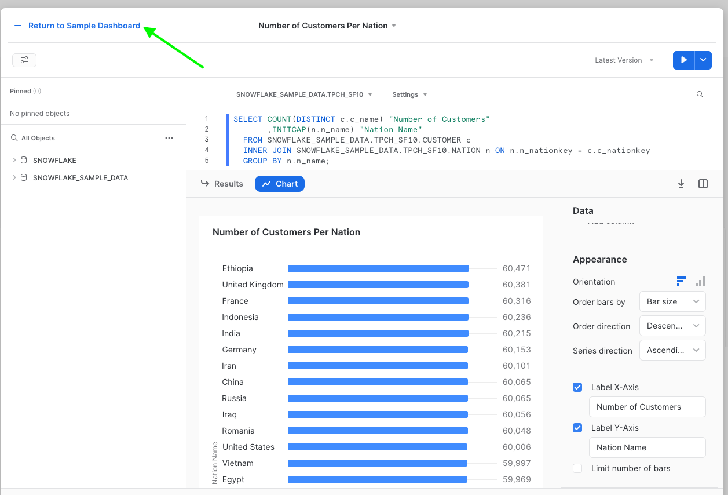Run the query with the play button
The image size is (728, 495).
684,60
